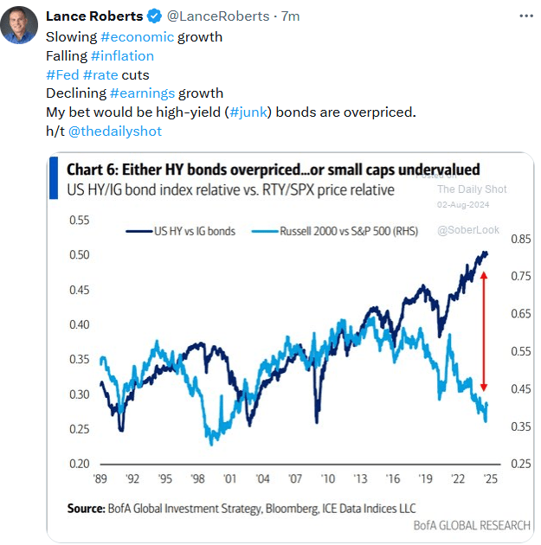Click the dark blue HY bonds legend line
This screenshot has width=541, height=545.
coord(138,232)
